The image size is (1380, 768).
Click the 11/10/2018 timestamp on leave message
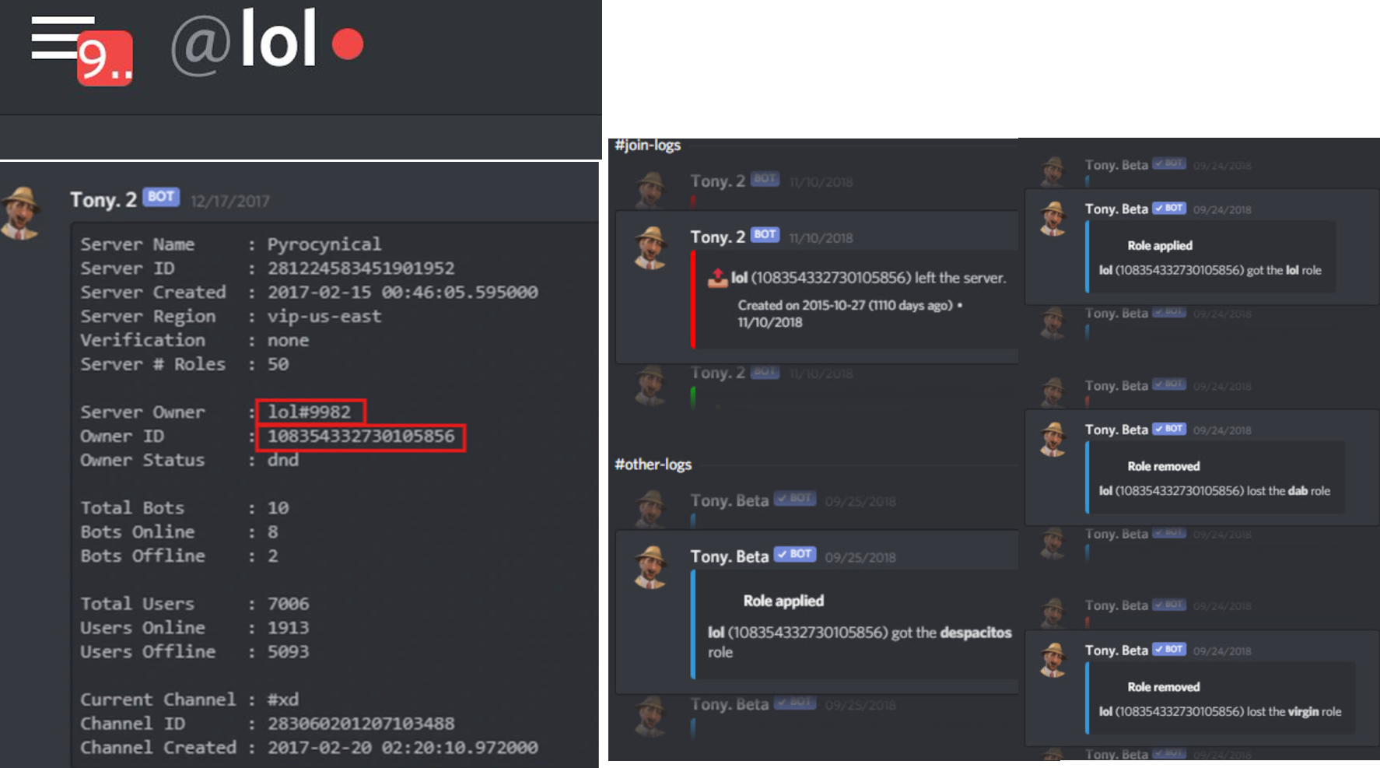click(x=821, y=238)
